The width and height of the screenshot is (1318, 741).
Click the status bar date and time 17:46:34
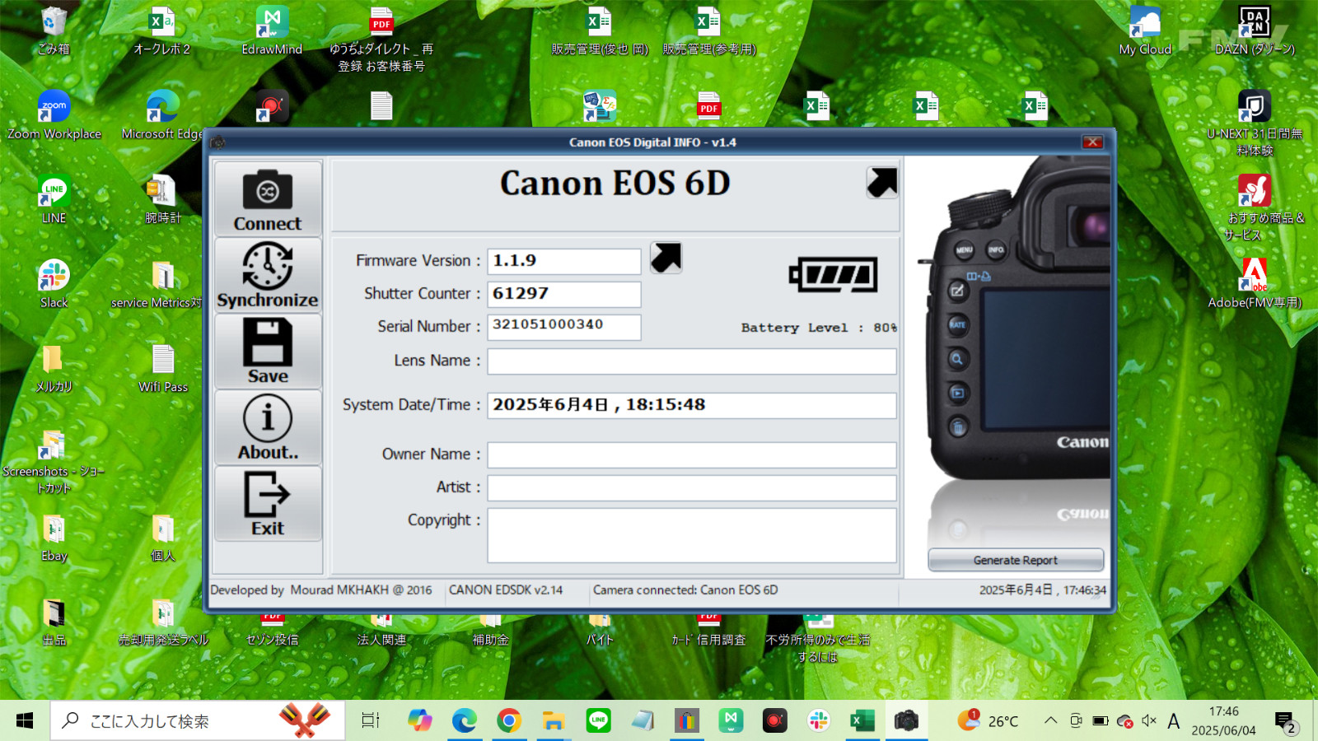[1043, 590]
